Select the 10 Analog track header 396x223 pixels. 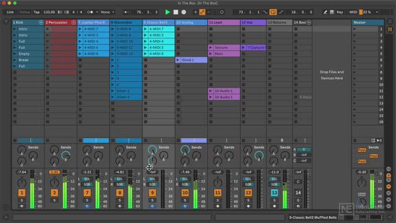click(191, 22)
